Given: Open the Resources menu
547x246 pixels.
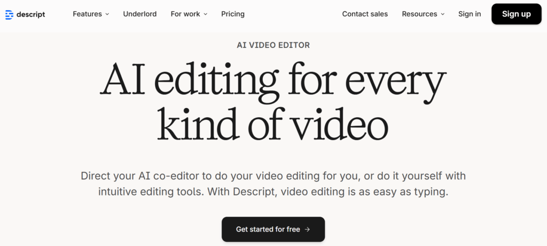Looking at the screenshot, I should pyautogui.click(x=419, y=14).
